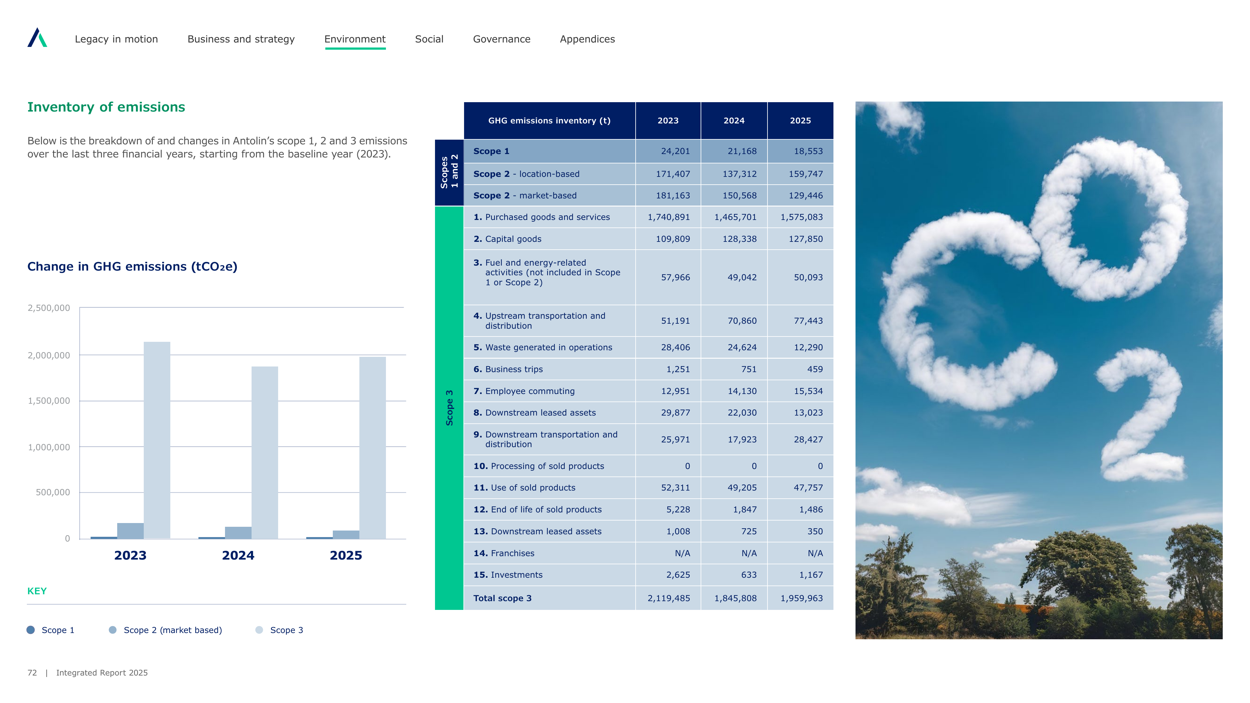Screen dimensions: 1250x703
Task: Click the Franchises row label
Action: point(504,553)
